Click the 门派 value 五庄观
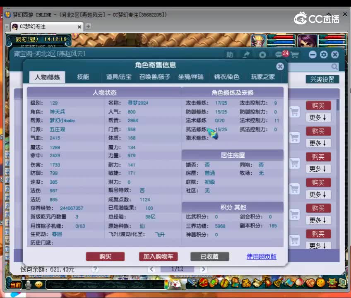Image resolution: width=351 pixels, height=298 pixels. [57, 130]
